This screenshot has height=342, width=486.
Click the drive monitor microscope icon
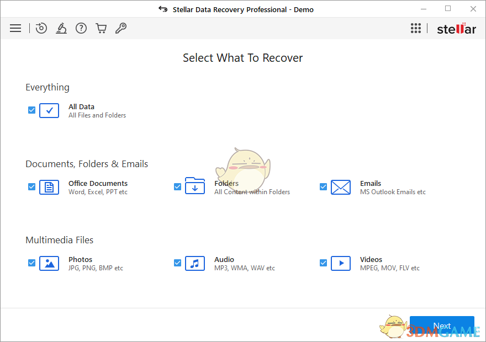(61, 28)
